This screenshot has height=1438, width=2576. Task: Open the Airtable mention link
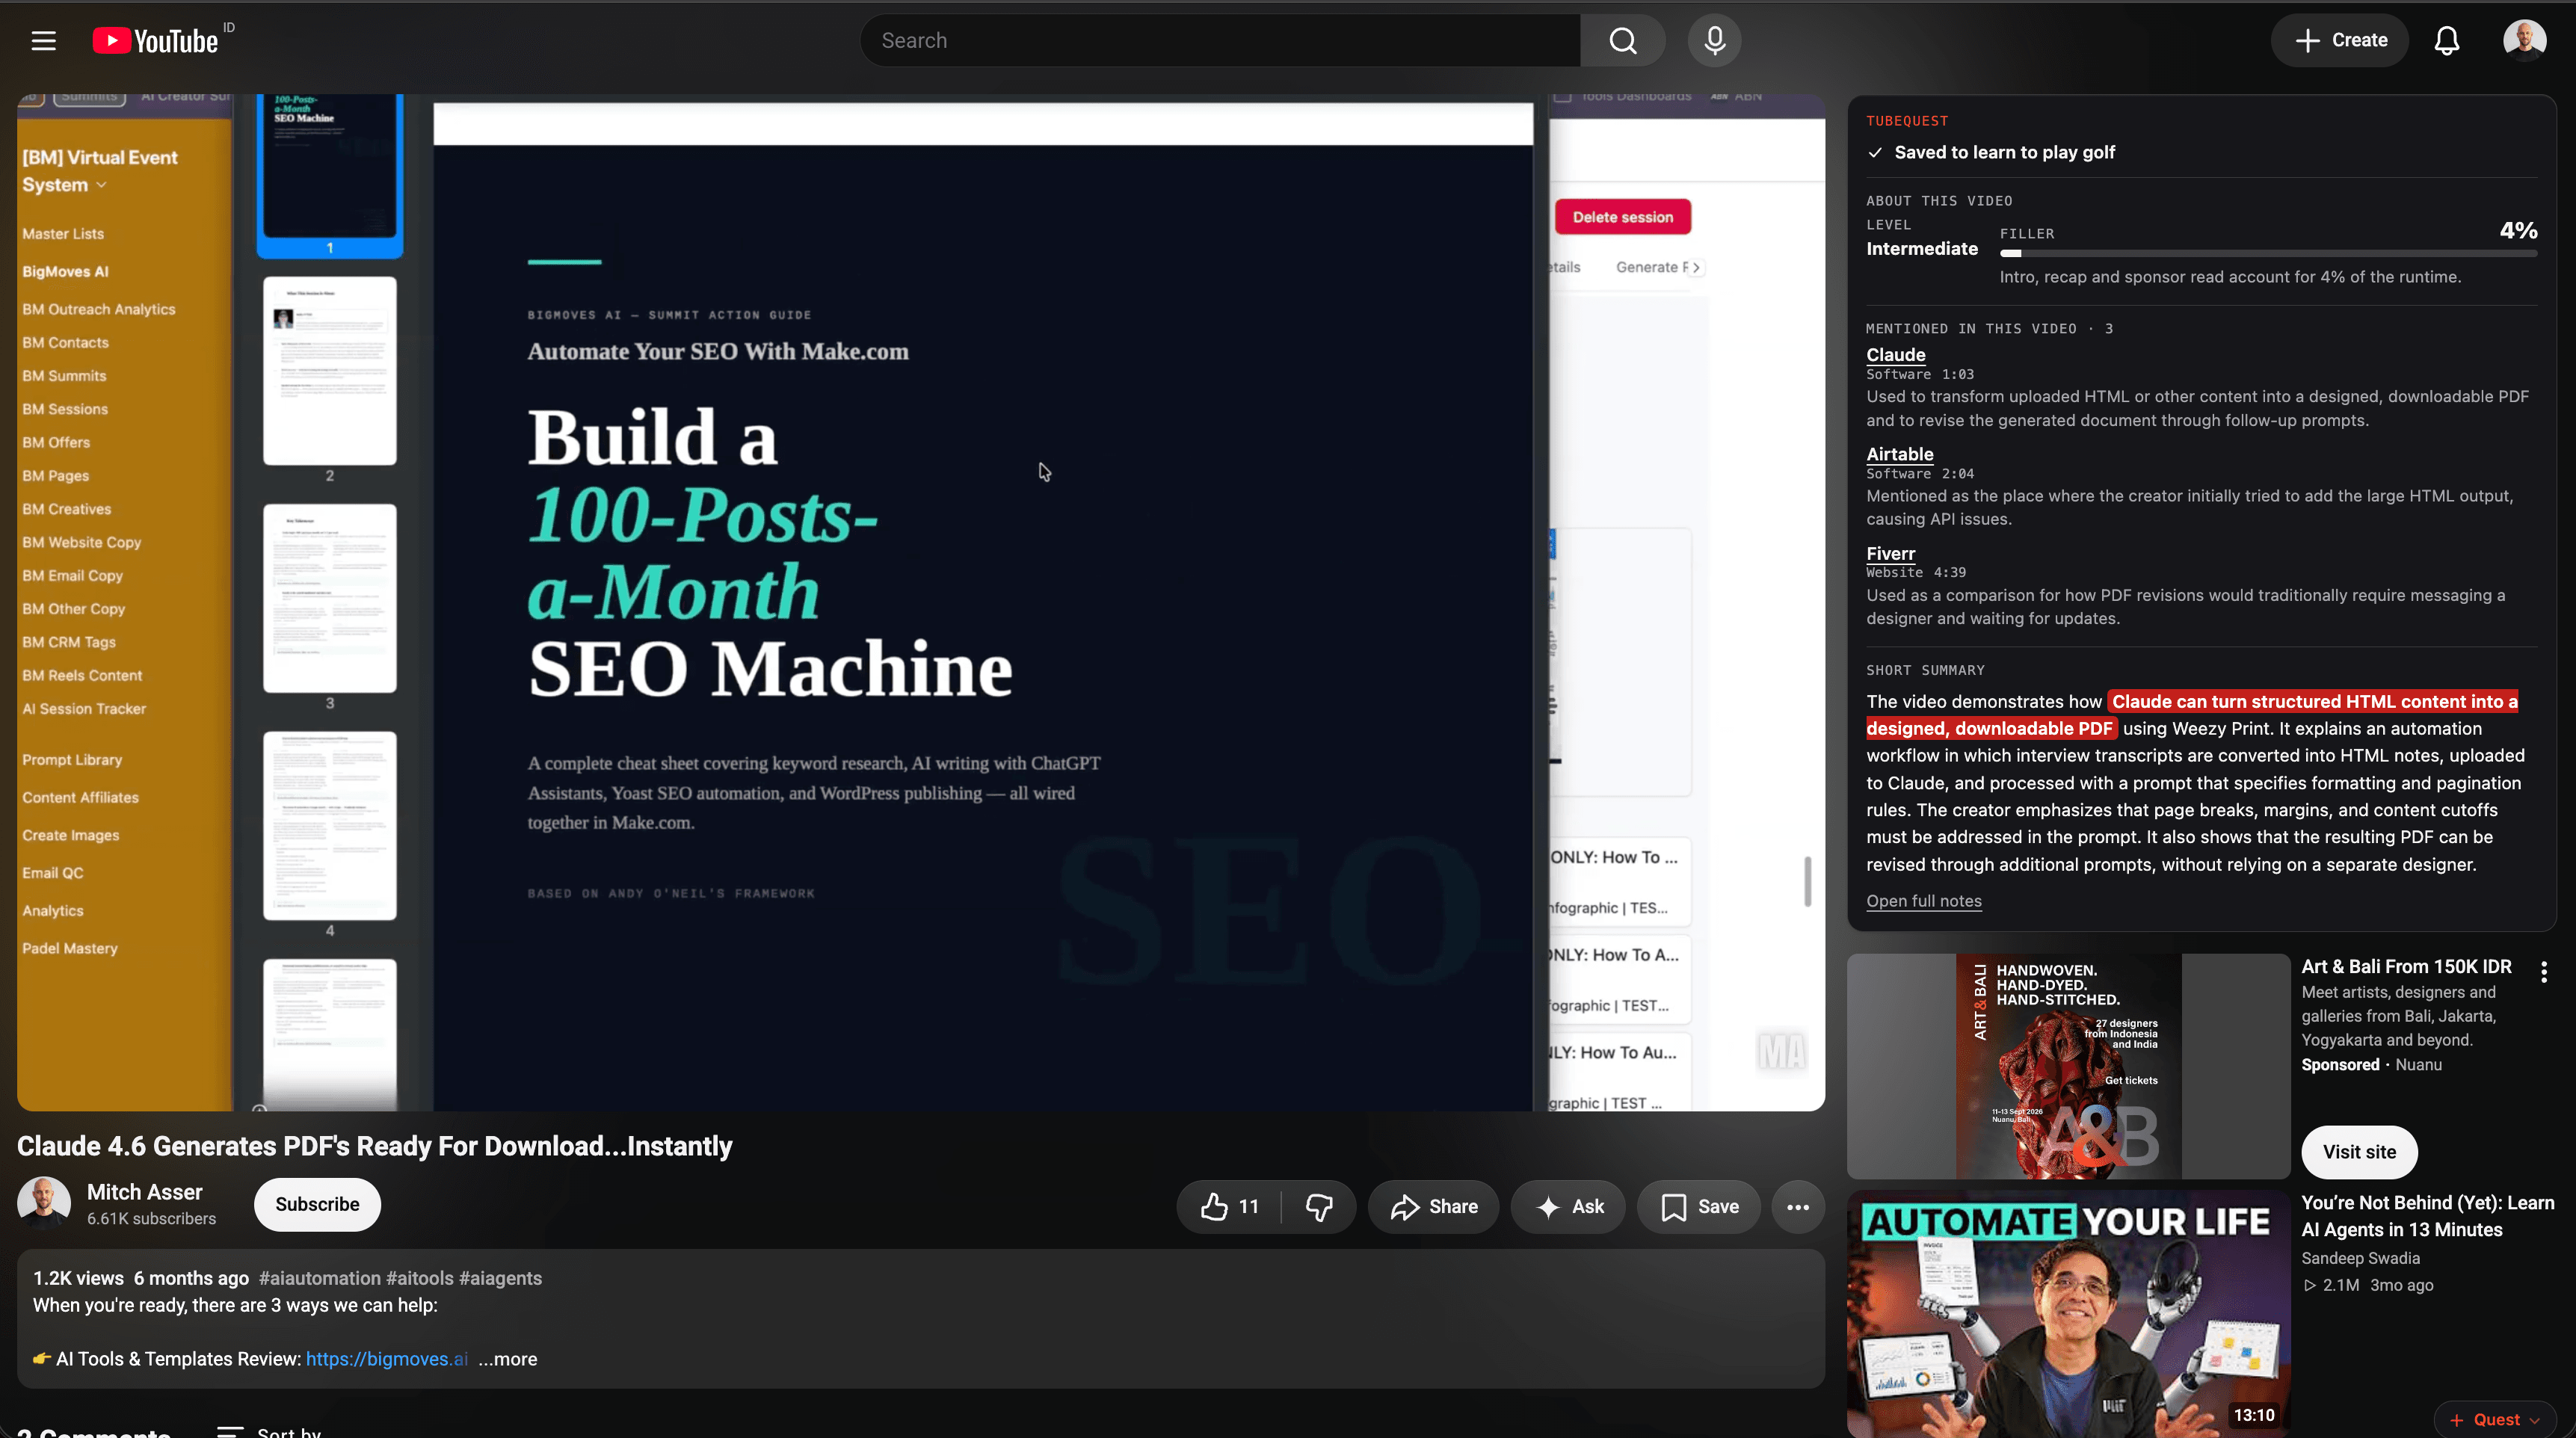click(x=1899, y=454)
